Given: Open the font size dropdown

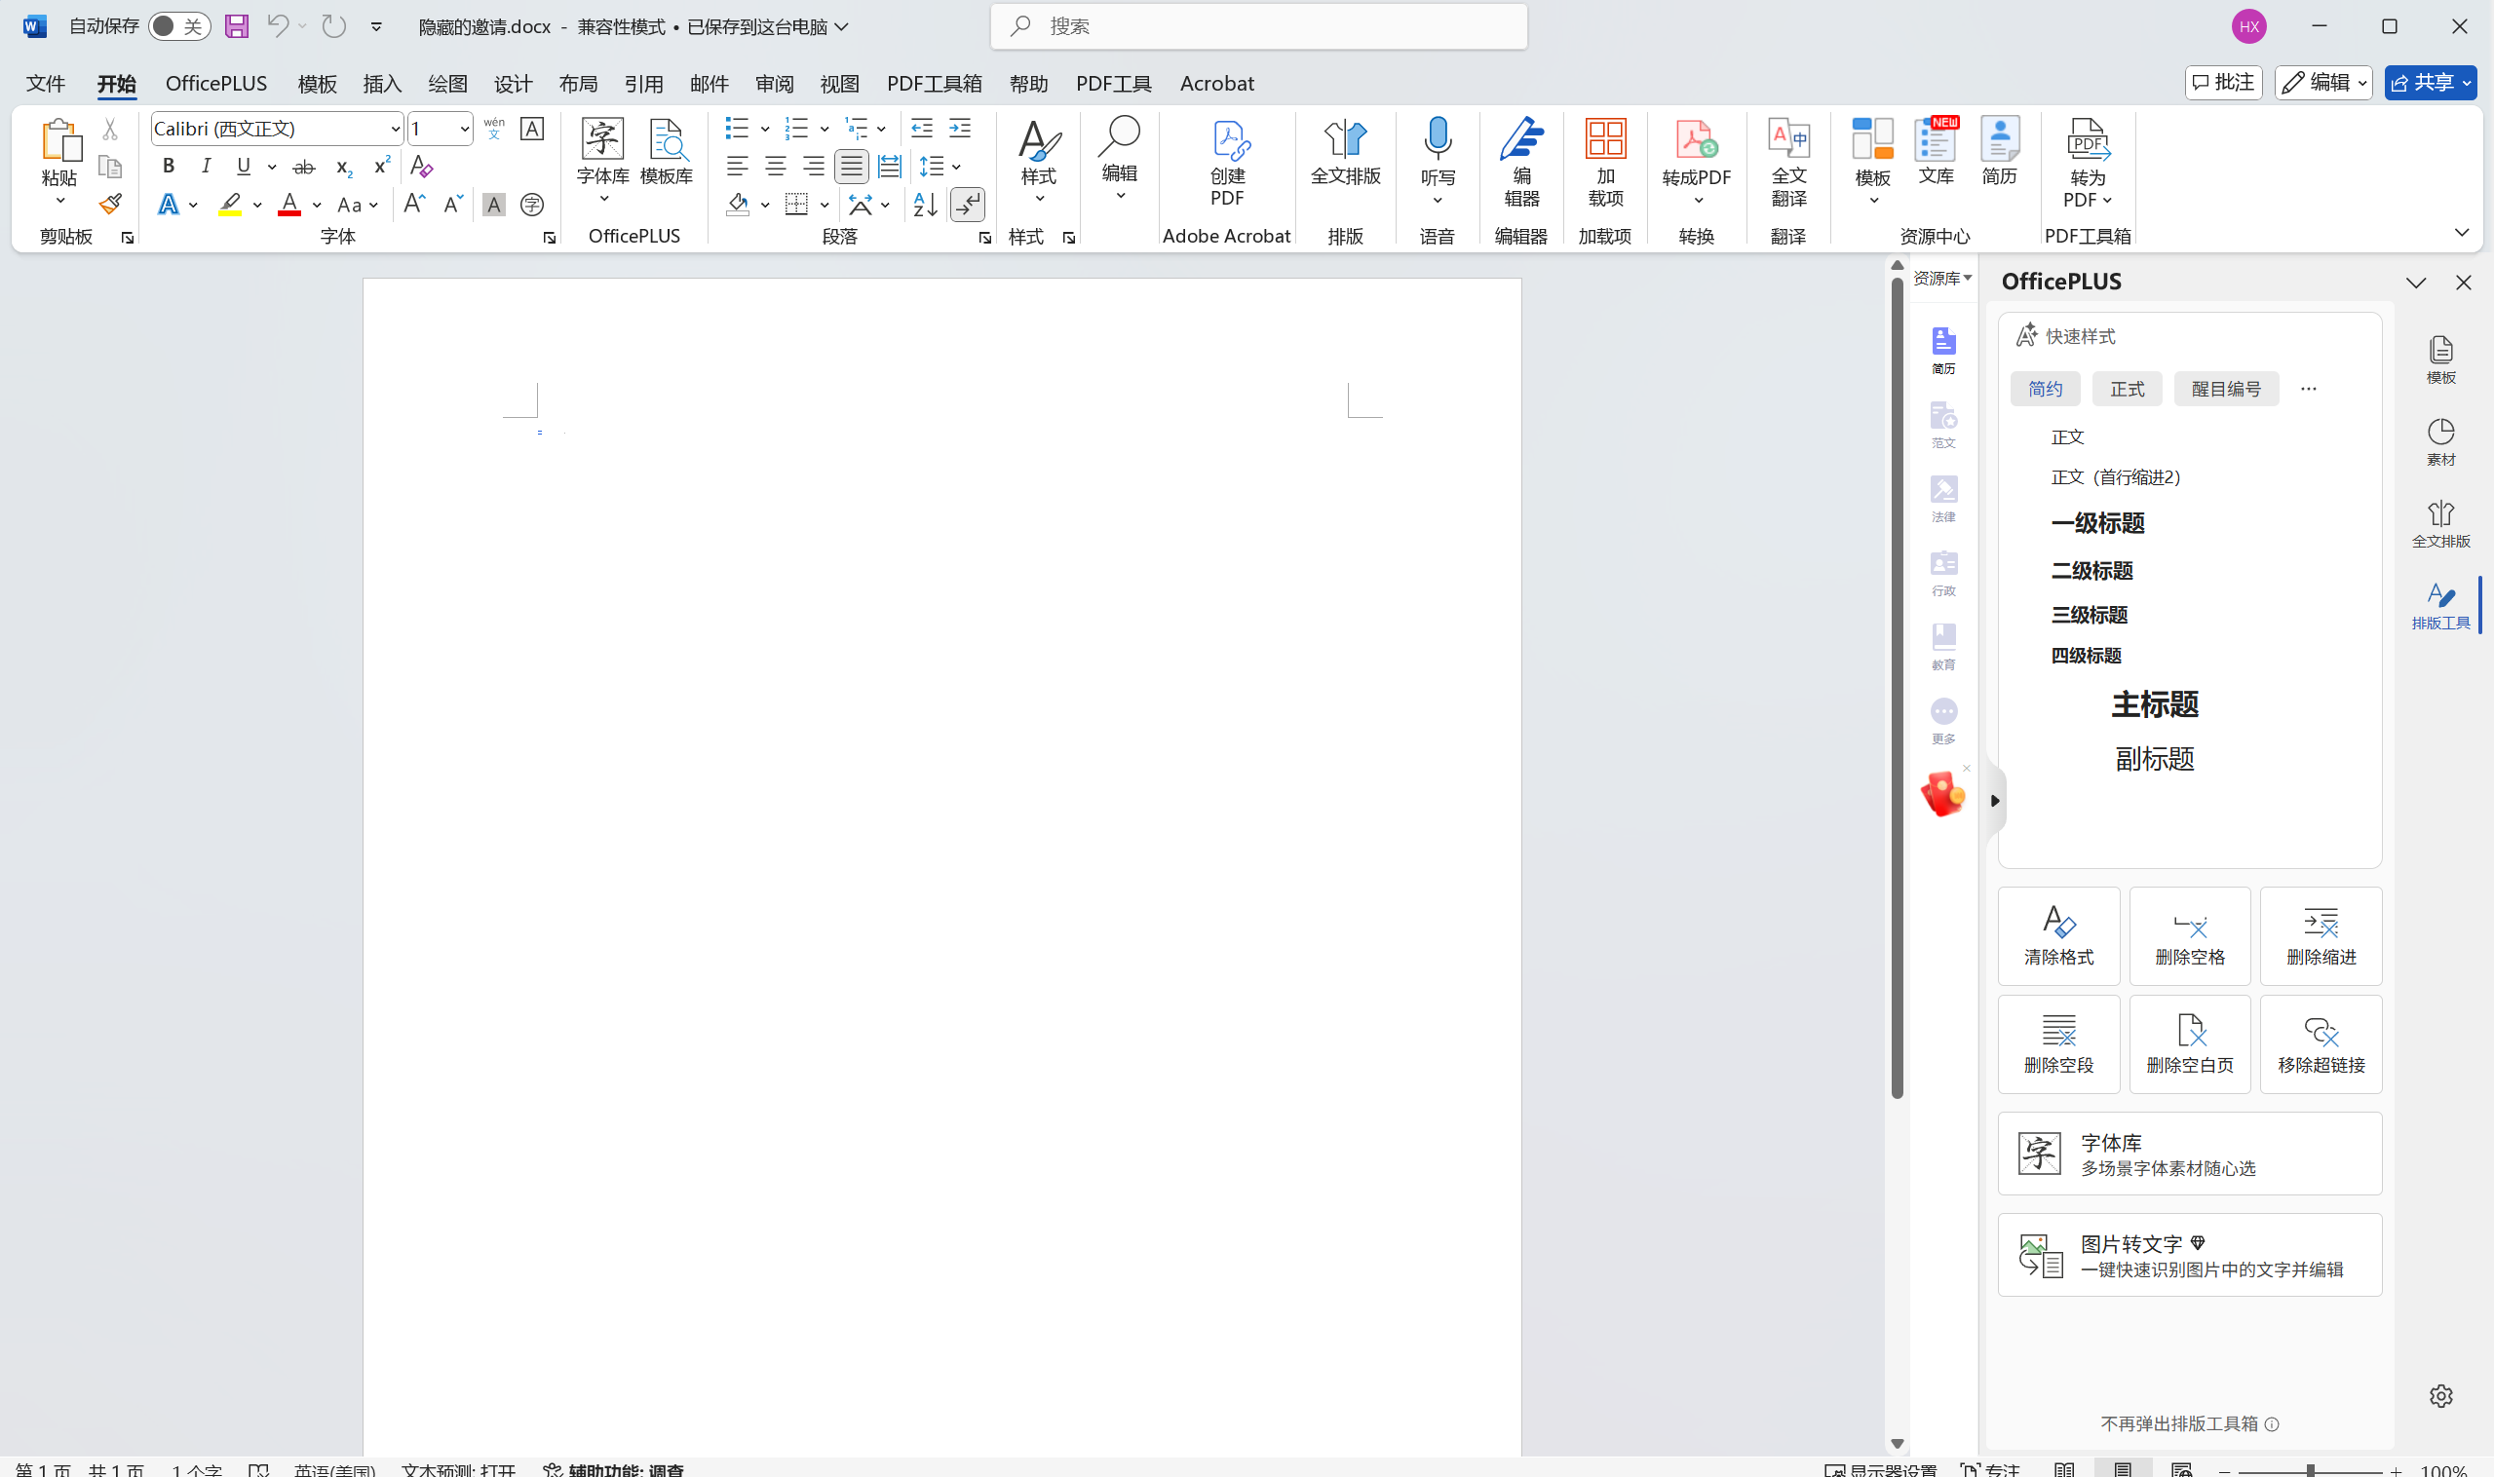Looking at the screenshot, I should 464,129.
